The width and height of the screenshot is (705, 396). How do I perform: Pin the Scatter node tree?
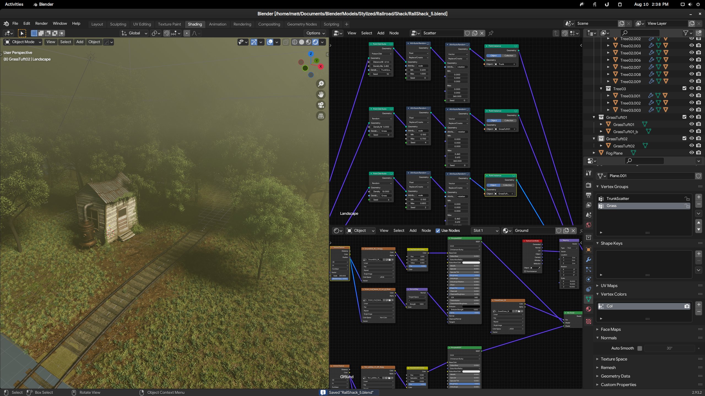[x=491, y=33]
